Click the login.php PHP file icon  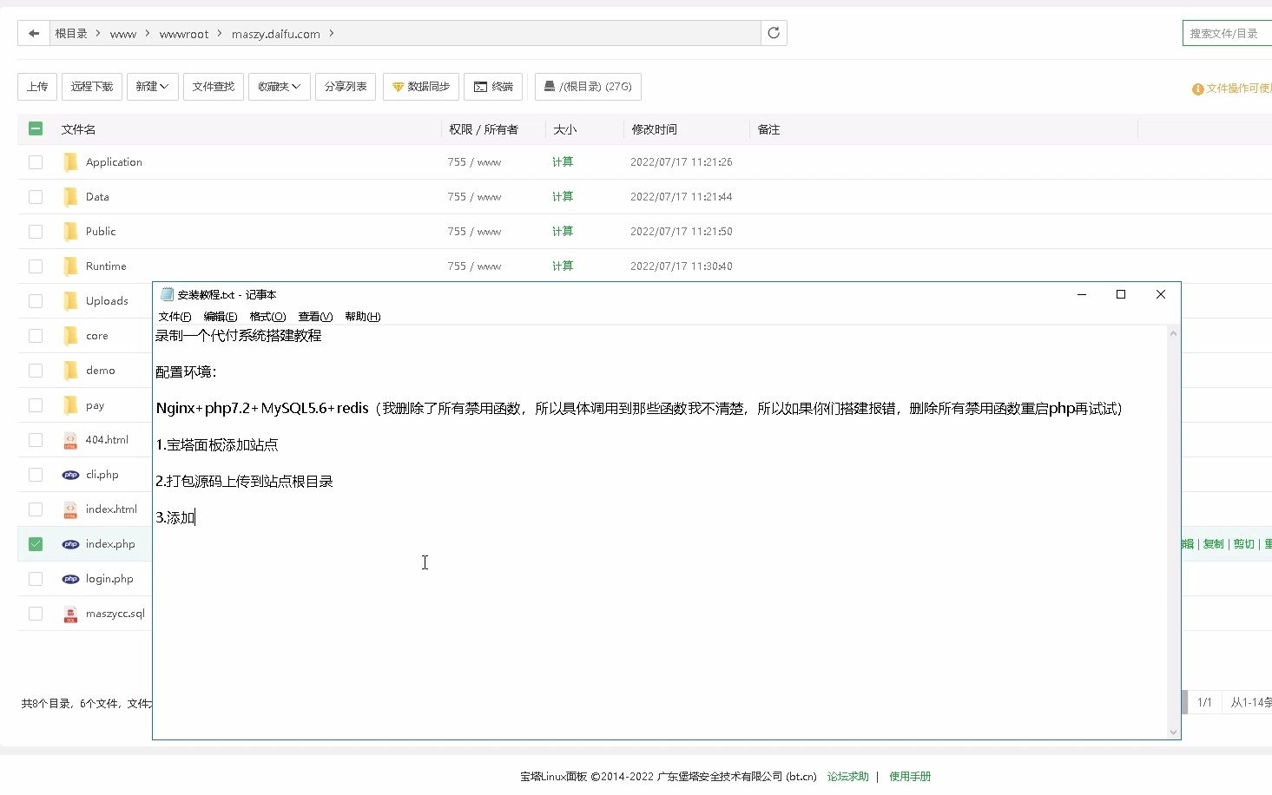70,579
